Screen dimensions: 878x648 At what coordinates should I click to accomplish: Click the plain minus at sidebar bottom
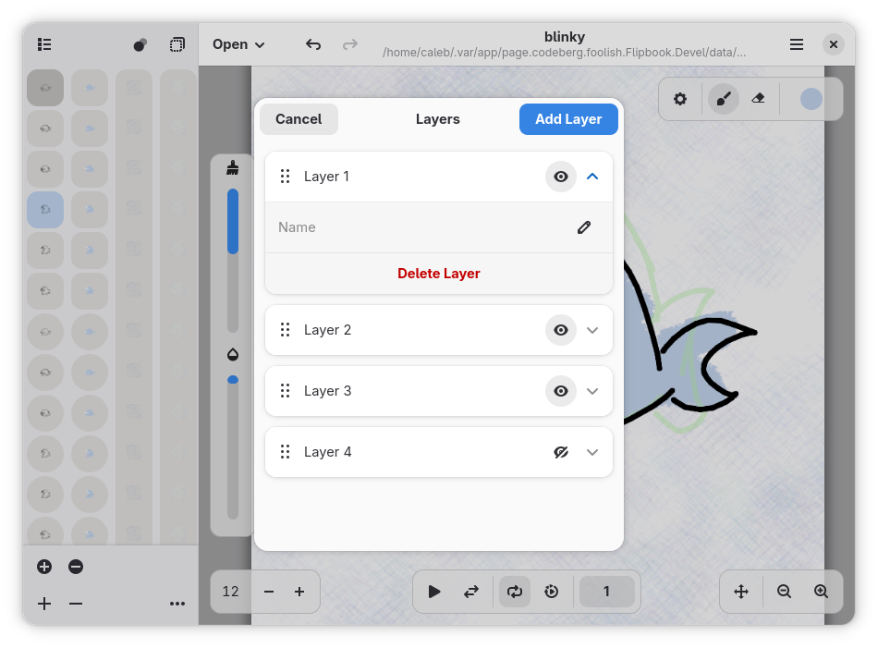[76, 604]
